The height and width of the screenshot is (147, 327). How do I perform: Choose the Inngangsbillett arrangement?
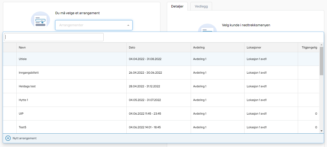(161, 73)
